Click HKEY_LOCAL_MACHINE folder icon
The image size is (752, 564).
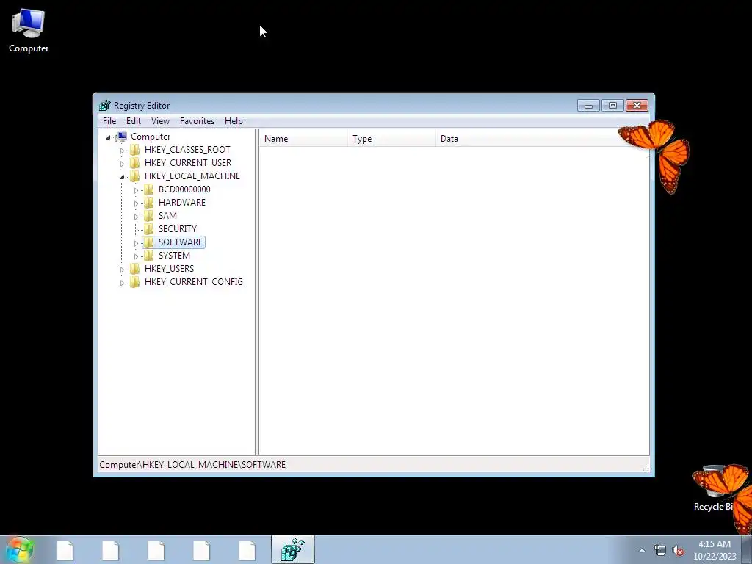[x=135, y=176]
